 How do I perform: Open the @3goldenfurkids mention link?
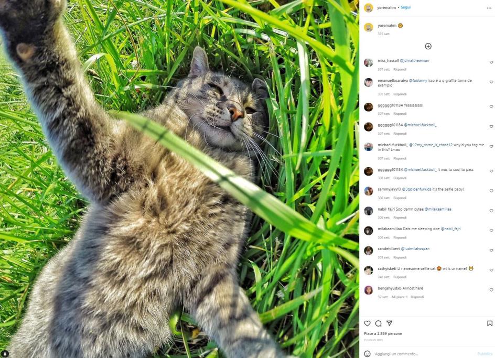pyautogui.click(x=418, y=189)
